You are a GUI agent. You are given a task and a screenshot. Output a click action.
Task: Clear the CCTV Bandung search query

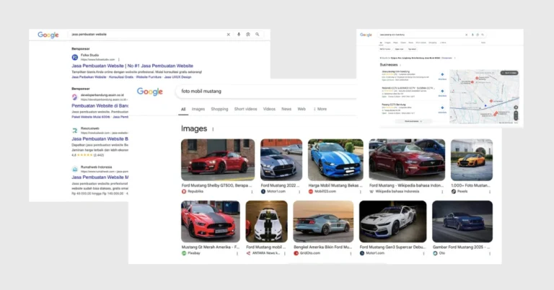467,35
